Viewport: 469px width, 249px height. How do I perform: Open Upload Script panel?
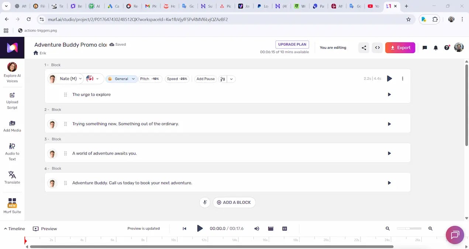pos(12,101)
